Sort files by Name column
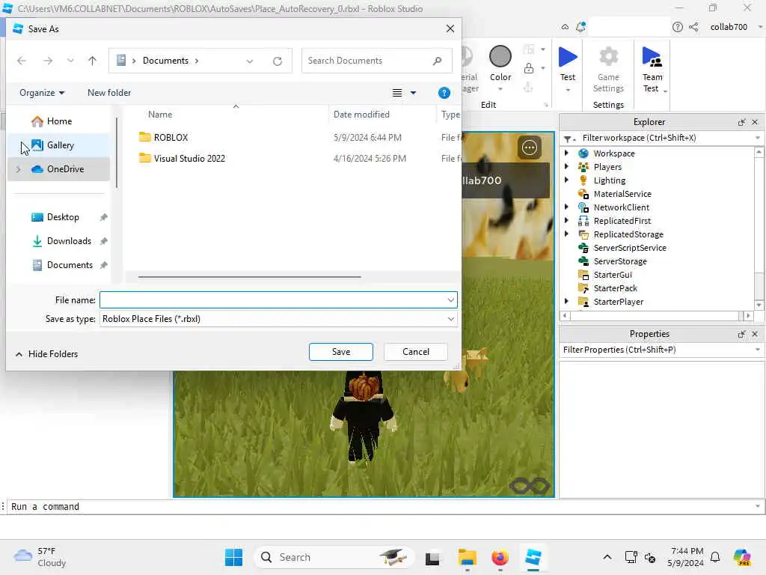The height and width of the screenshot is (575, 766). click(x=160, y=115)
